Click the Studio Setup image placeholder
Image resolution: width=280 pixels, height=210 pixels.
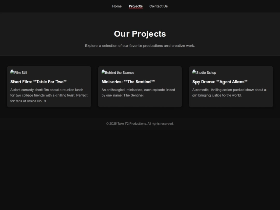coord(204,72)
